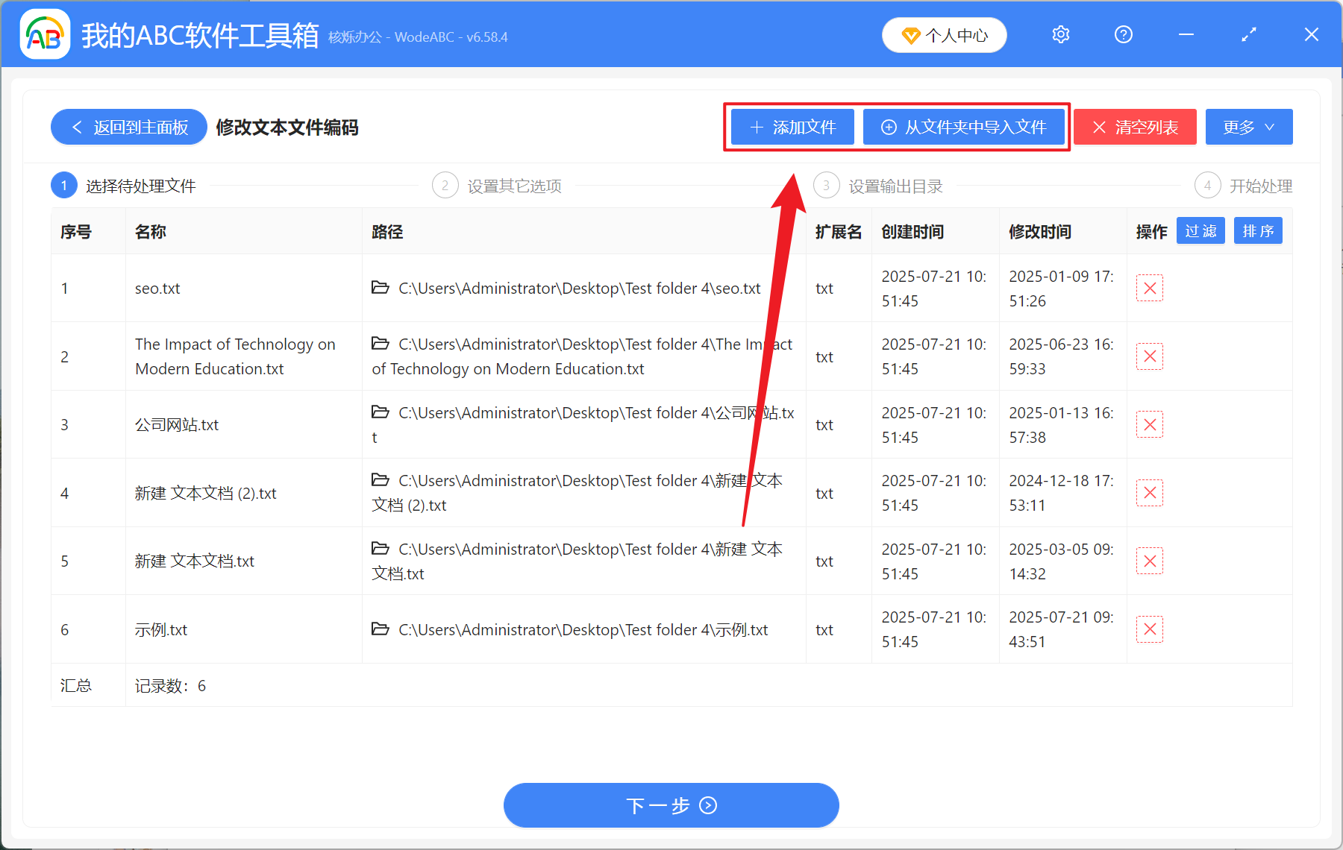Screen dimensions: 1343x850
Task: Import files with 从文件夹中导入文件
Action: (x=964, y=127)
